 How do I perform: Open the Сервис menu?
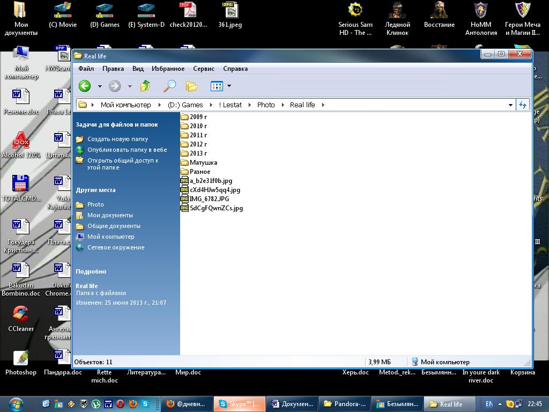203,69
